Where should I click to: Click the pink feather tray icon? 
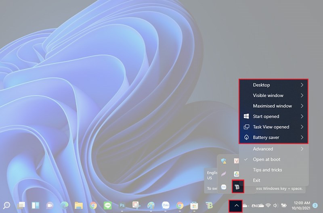click(x=224, y=174)
